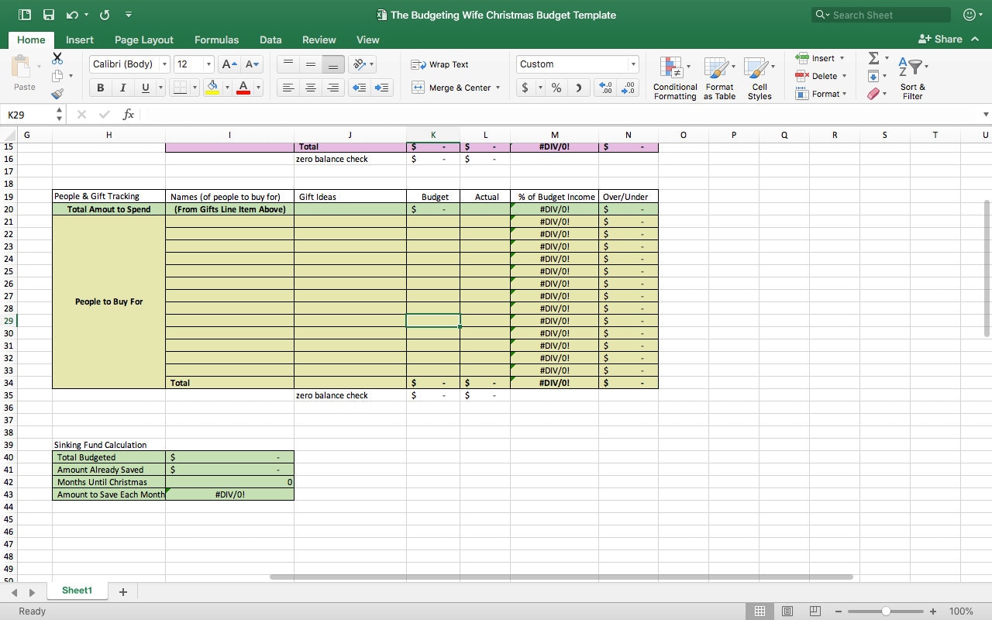Click the Clear eraser icon
The width and height of the screenshot is (992, 620).
873,94
